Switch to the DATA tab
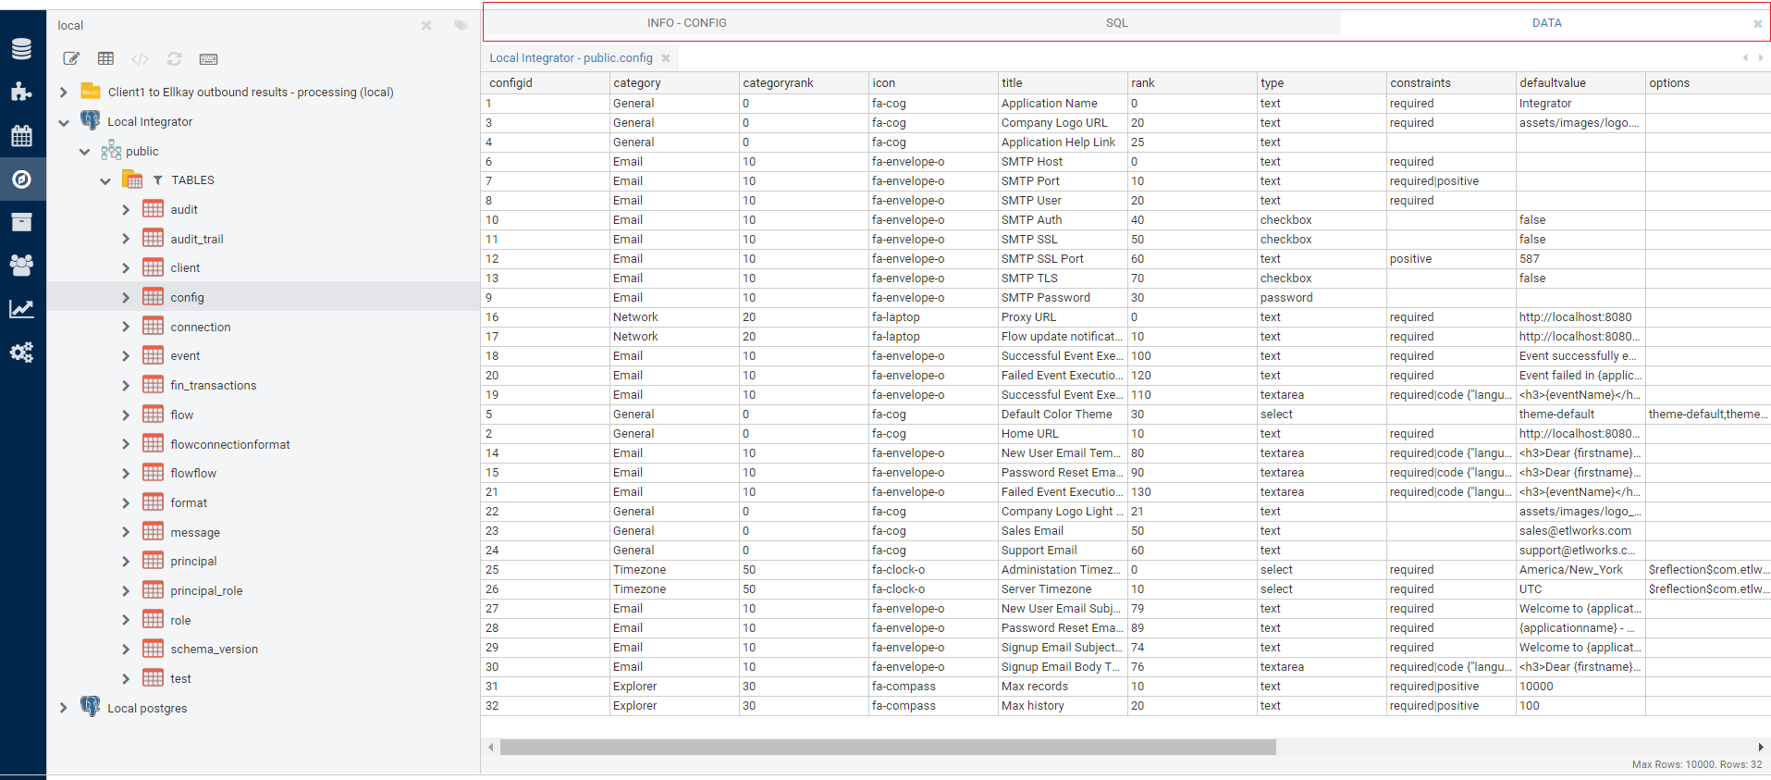The height and width of the screenshot is (780, 1771). click(x=1546, y=23)
